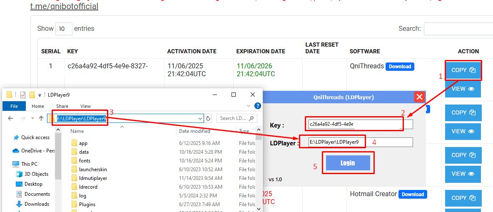Select the ldrecord folder name
493x212 pixels.
pos(88,187)
